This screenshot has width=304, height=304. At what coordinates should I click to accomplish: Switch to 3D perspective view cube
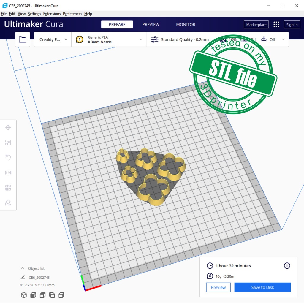point(24,295)
